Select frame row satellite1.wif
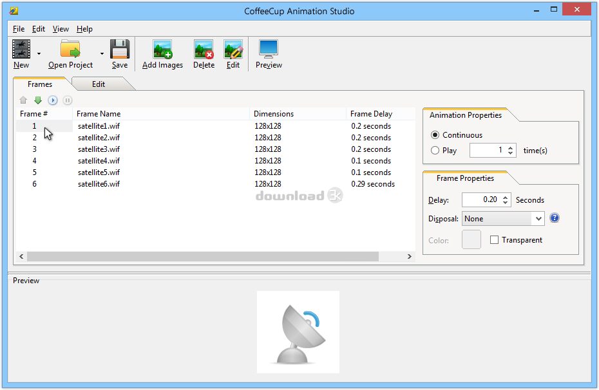 point(216,126)
